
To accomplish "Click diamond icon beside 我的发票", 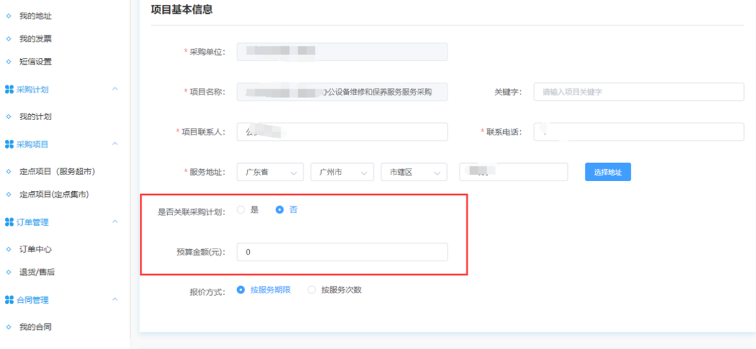I will point(8,39).
